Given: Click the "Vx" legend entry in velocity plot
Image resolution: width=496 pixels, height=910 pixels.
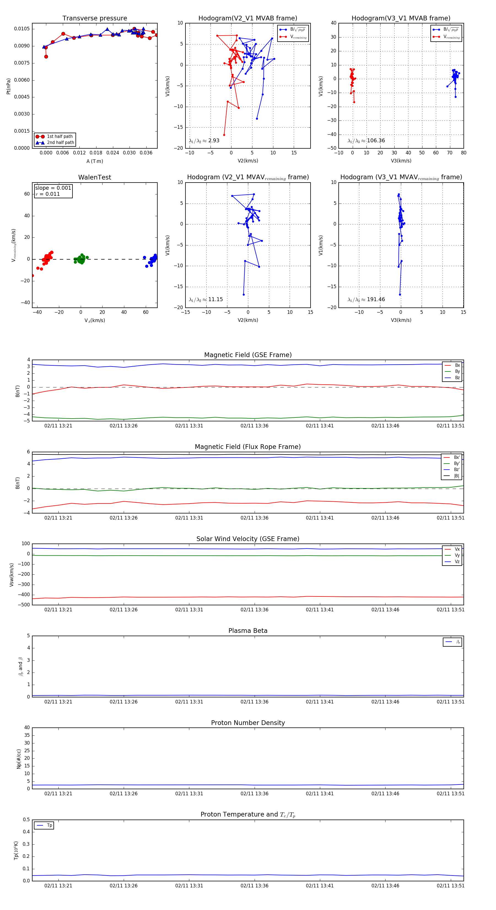Looking at the screenshot, I should [452, 549].
